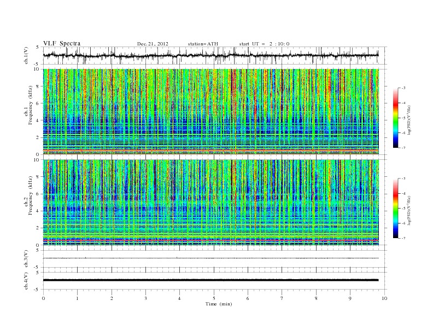Viewport: 433px width, 335px height.
Task: Click the ch.4 thick voltage trace
Action: (210, 280)
